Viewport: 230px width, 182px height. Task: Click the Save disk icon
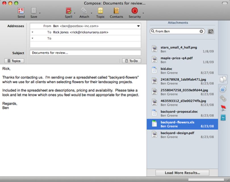coord(34,11)
